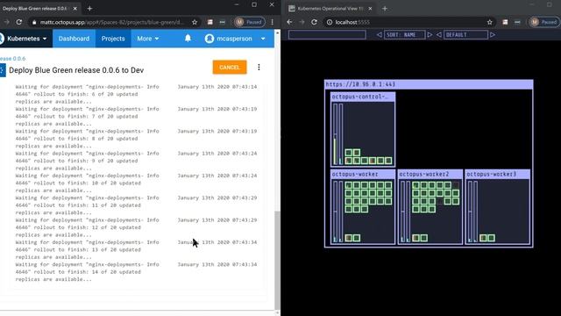This screenshot has width=561, height=316.
Task: Open the mcasperson user menu
Action: click(235, 39)
